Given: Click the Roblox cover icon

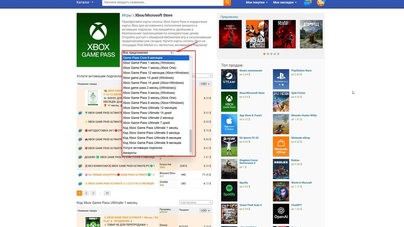Looking at the screenshot, I should (281, 169).
